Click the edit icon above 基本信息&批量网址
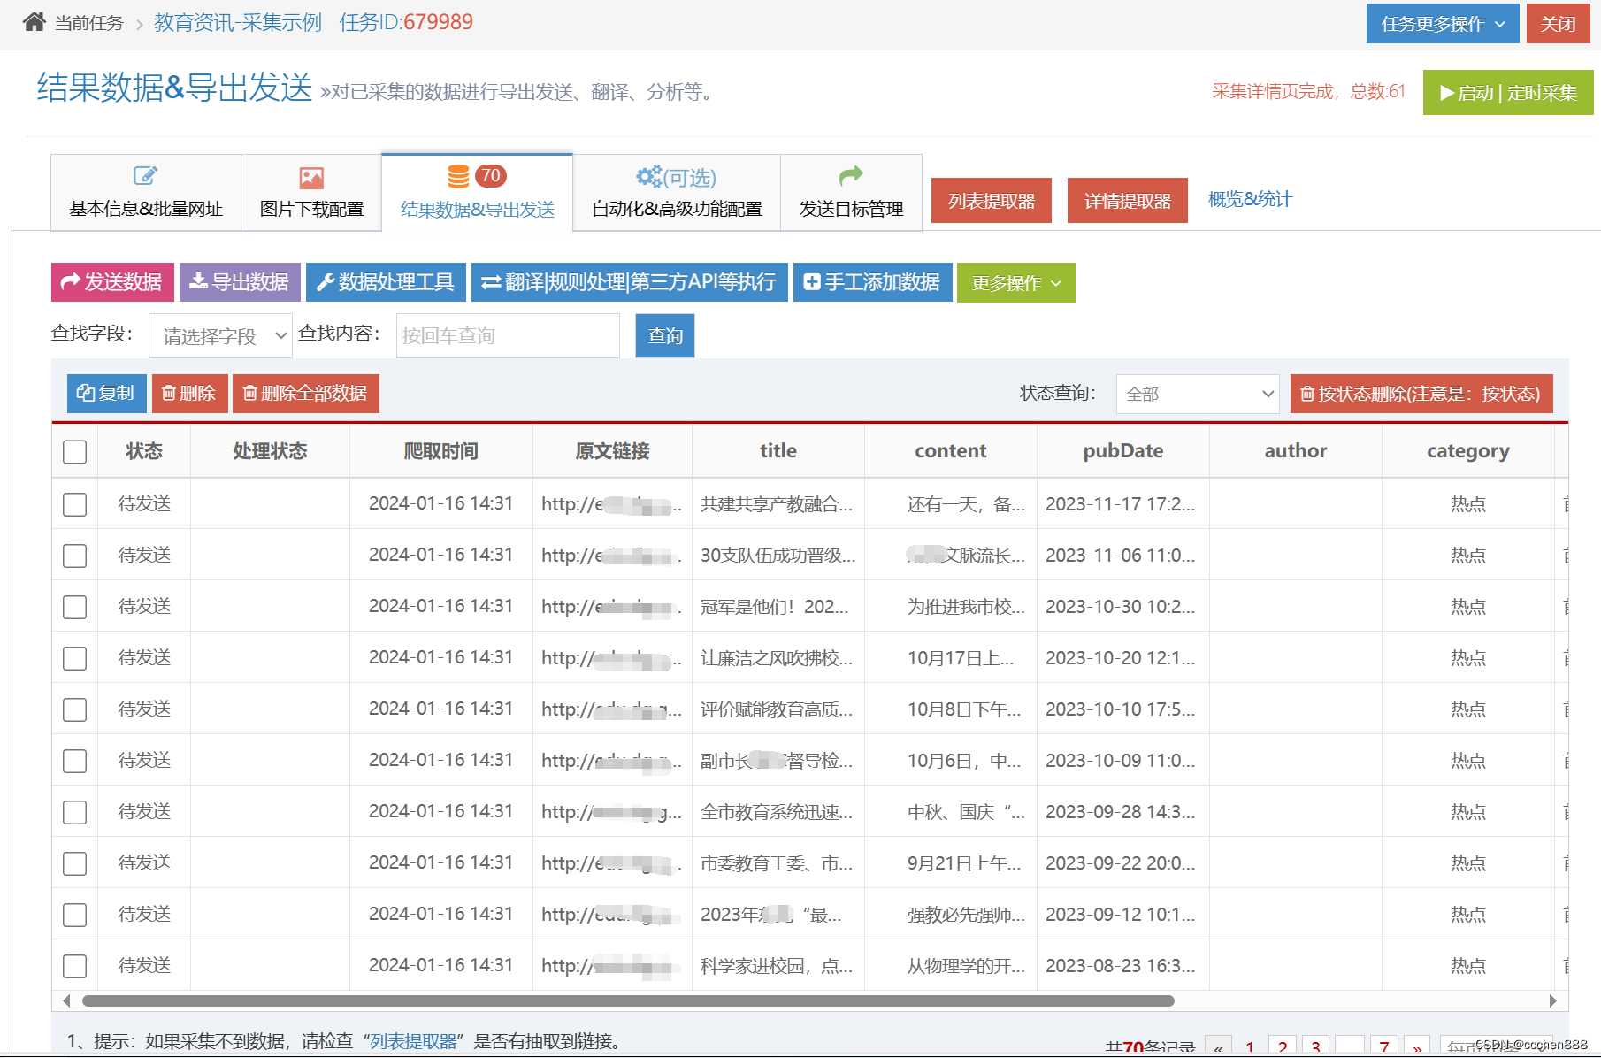 pyautogui.click(x=145, y=176)
